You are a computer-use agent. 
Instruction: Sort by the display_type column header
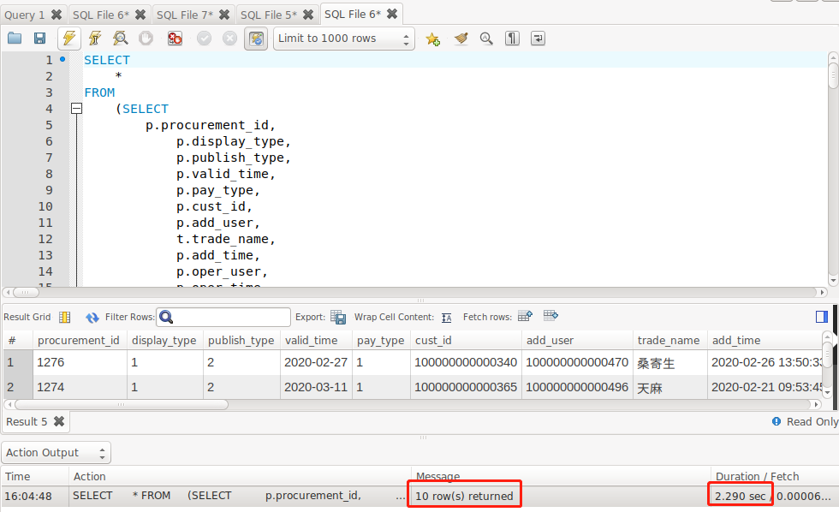[164, 340]
